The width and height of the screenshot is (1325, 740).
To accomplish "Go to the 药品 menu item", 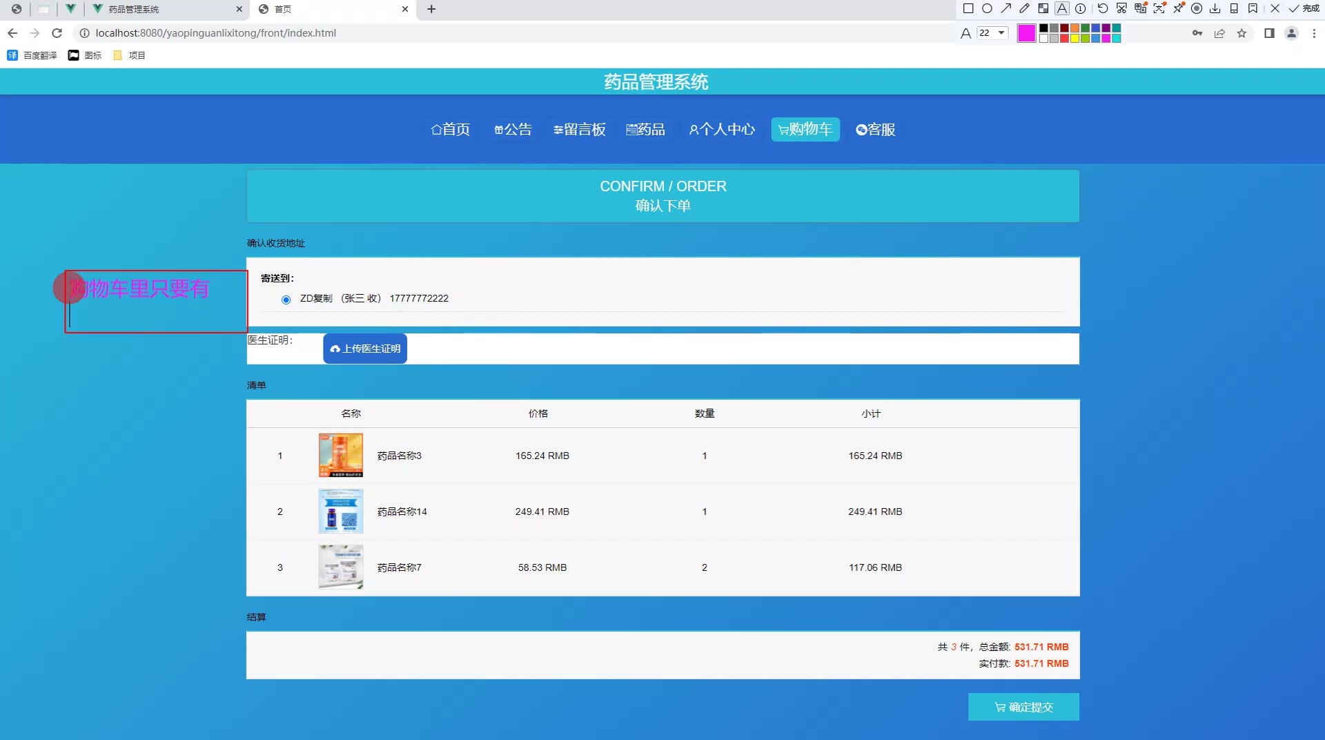I will pyautogui.click(x=645, y=130).
